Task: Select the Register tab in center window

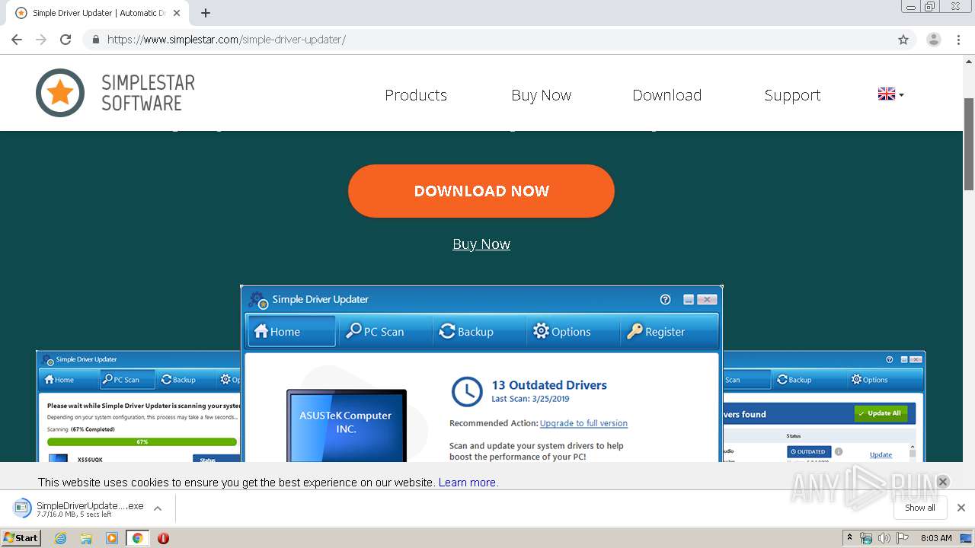Action: point(656,331)
